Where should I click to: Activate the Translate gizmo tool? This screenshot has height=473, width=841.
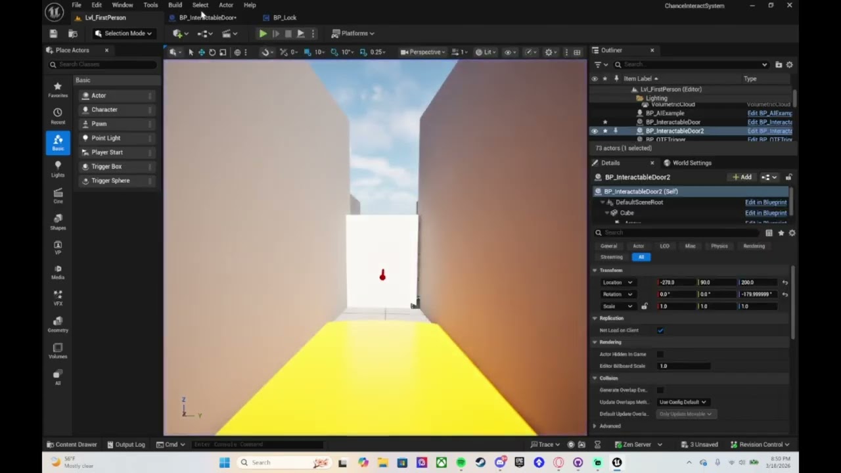pyautogui.click(x=202, y=52)
